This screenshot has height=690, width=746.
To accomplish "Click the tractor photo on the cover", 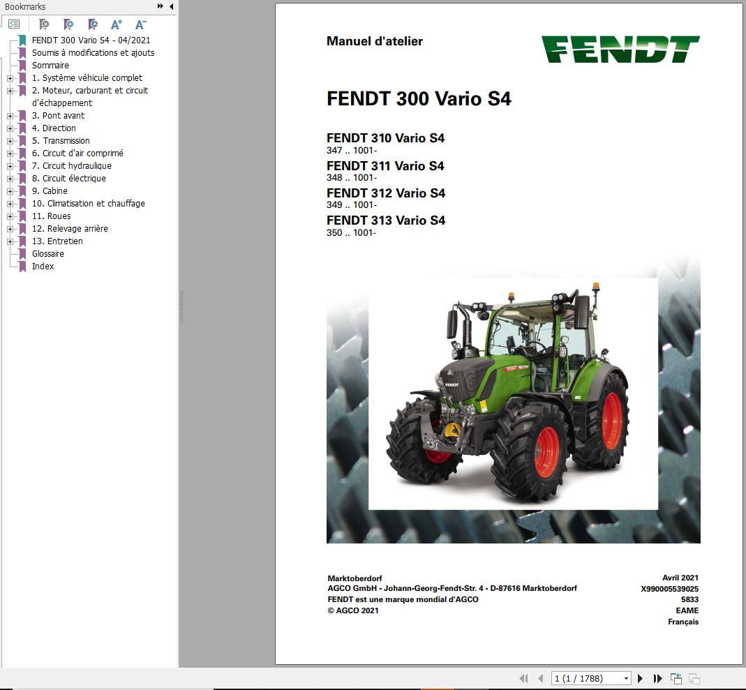I will click(514, 393).
